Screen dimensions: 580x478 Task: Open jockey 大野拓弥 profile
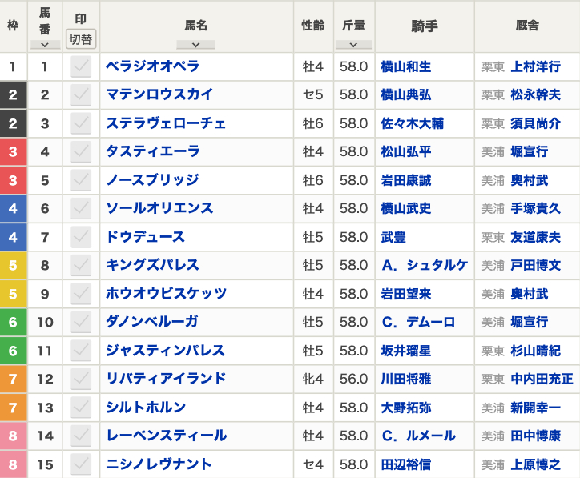[x=406, y=408]
